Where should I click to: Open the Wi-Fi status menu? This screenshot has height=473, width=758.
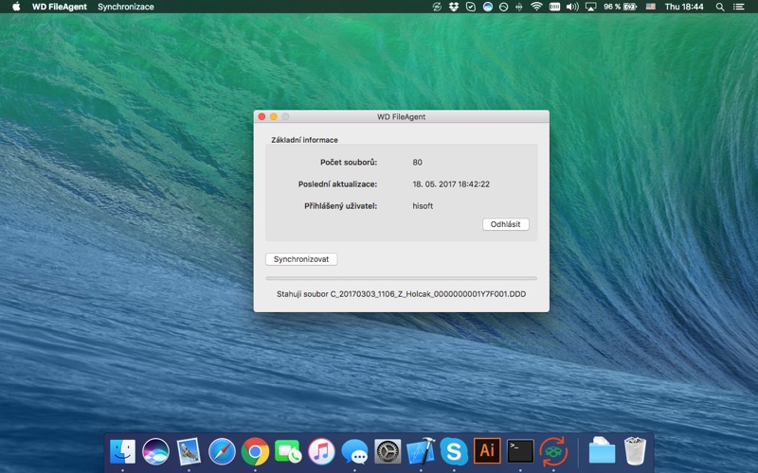click(536, 7)
